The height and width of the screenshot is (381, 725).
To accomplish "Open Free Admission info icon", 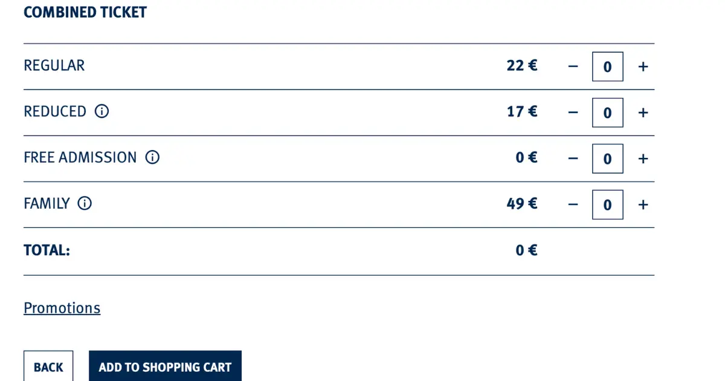I will coord(152,158).
